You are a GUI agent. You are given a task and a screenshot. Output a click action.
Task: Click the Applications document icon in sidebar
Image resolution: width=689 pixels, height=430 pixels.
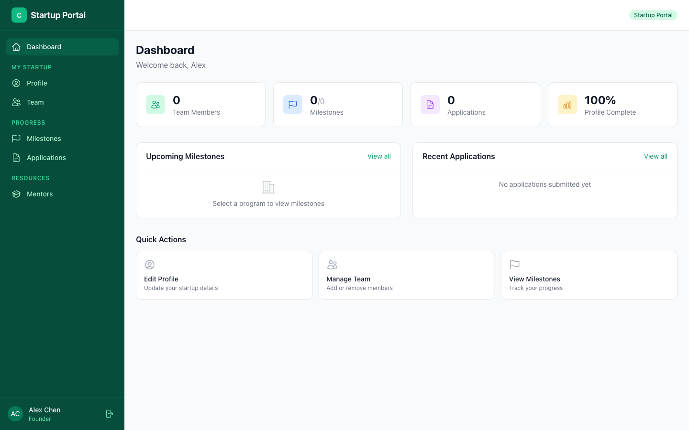pyautogui.click(x=16, y=158)
